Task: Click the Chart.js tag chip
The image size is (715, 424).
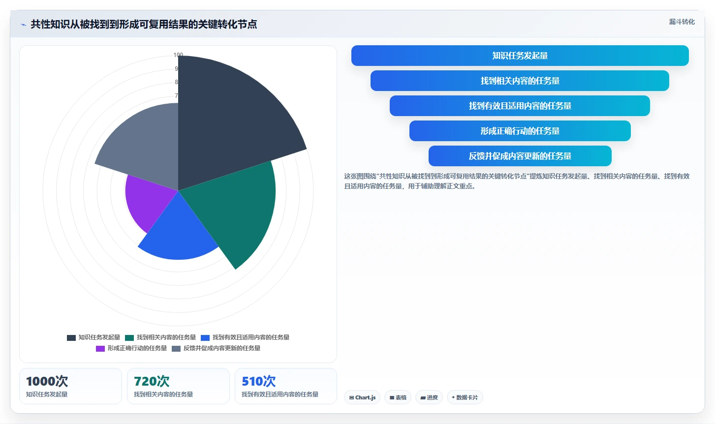Action: click(362, 397)
